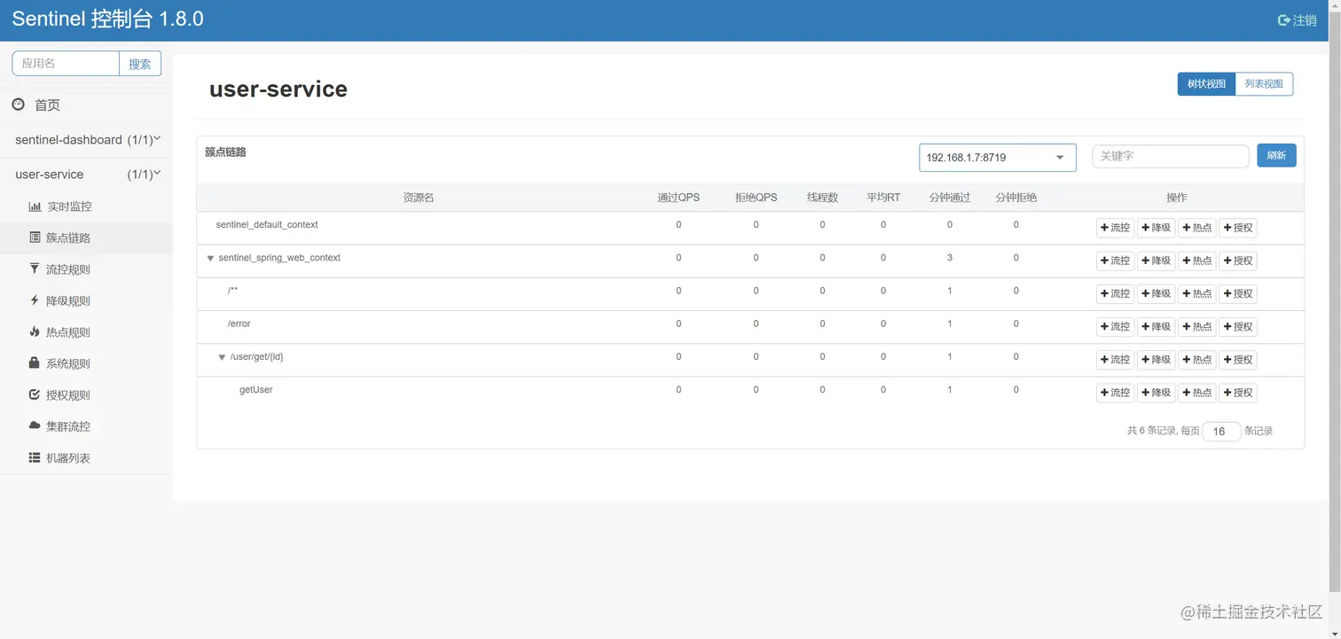
Task: Click the dashboard clock icon beside 首页
Action: tap(19, 105)
